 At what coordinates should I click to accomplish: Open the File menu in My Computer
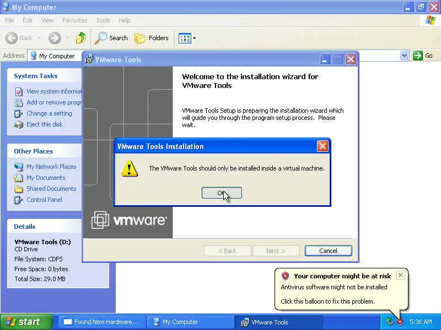pyautogui.click(x=9, y=20)
